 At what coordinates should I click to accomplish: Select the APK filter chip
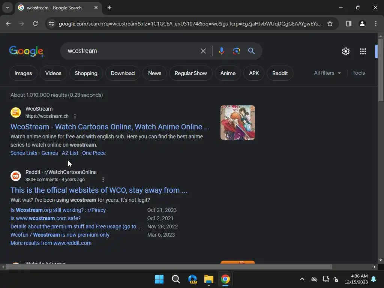254,73
